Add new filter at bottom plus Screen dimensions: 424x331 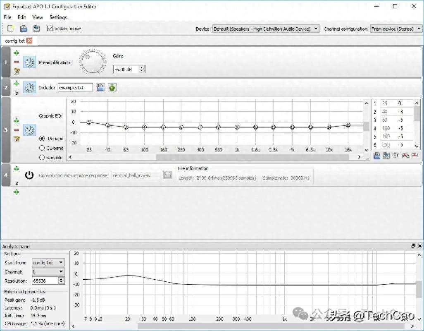coord(17,192)
